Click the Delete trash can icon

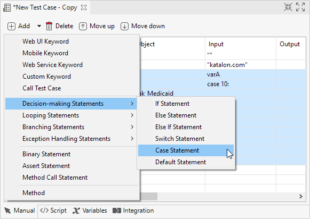(x=49, y=26)
